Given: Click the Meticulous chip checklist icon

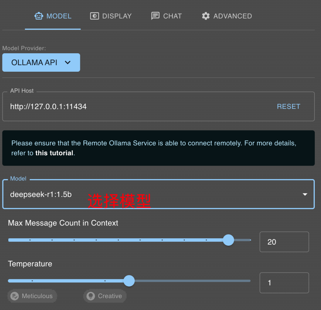Looking at the screenshot, I should click(15, 296).
